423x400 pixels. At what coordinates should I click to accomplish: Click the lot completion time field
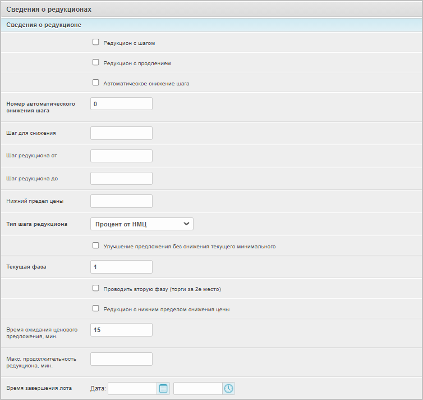click(x=198, y=388)
